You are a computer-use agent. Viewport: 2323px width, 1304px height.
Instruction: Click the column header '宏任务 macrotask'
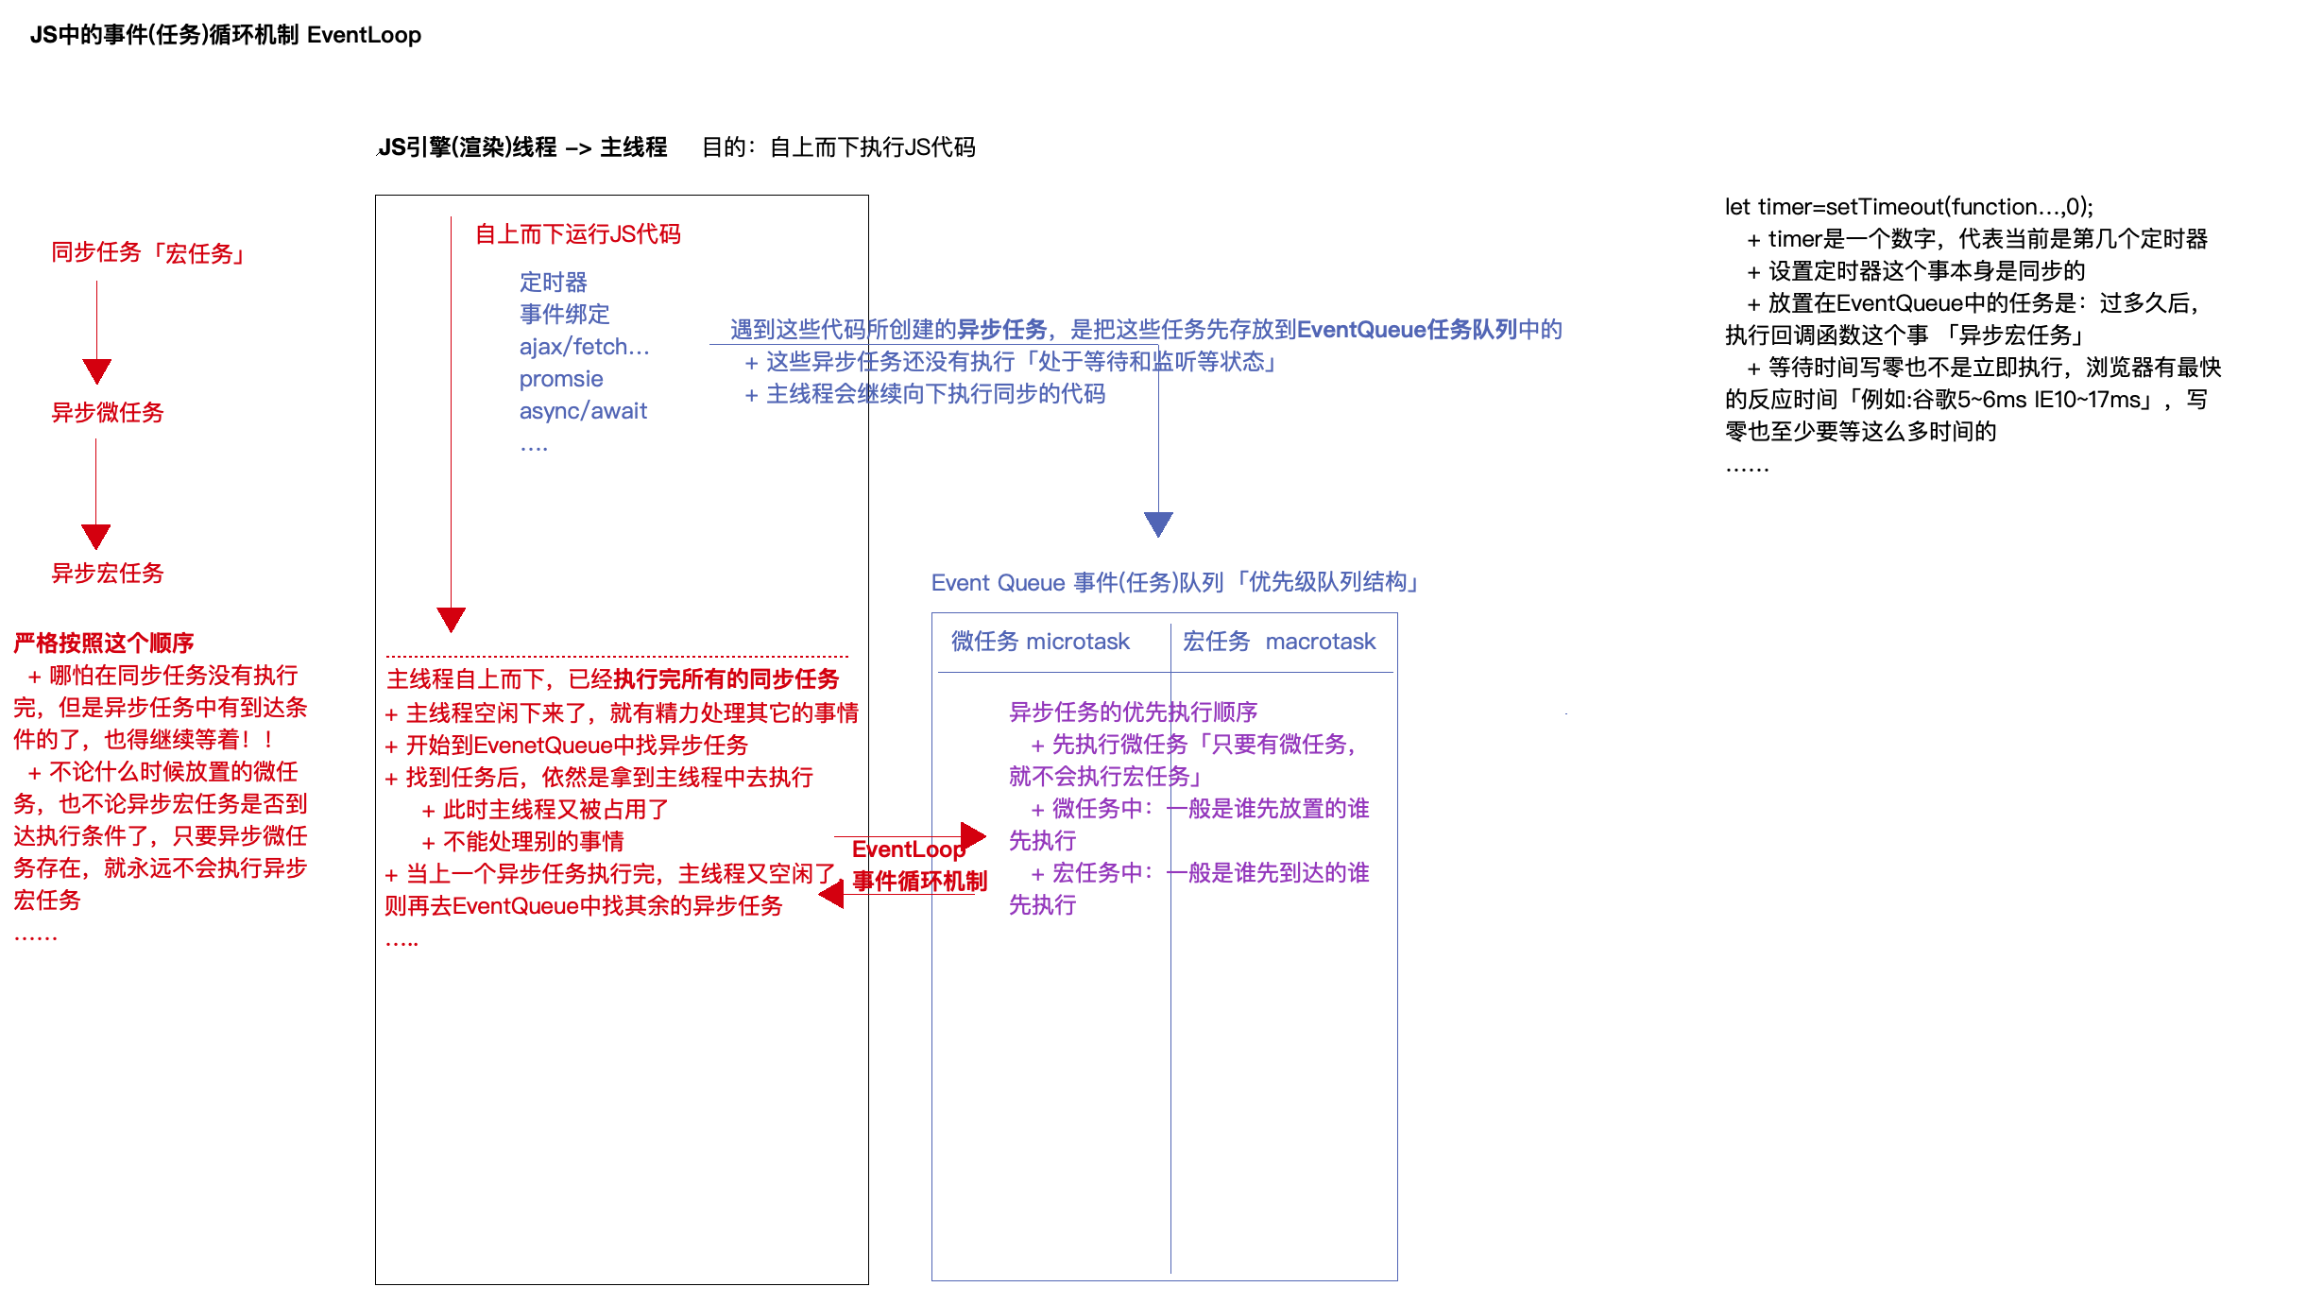tap(1279, 641)
